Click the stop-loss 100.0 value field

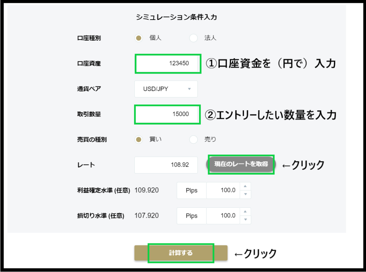point(223,216)
